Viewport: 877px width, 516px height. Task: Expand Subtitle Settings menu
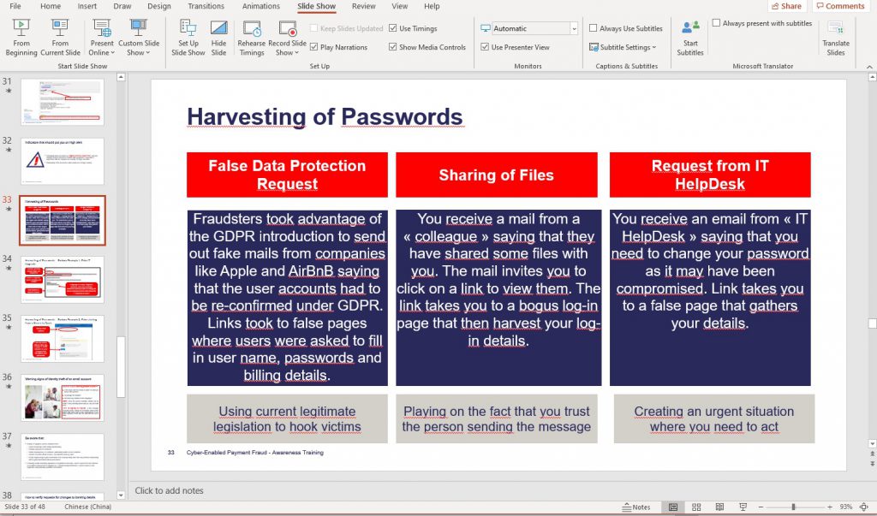click(623, 48)
